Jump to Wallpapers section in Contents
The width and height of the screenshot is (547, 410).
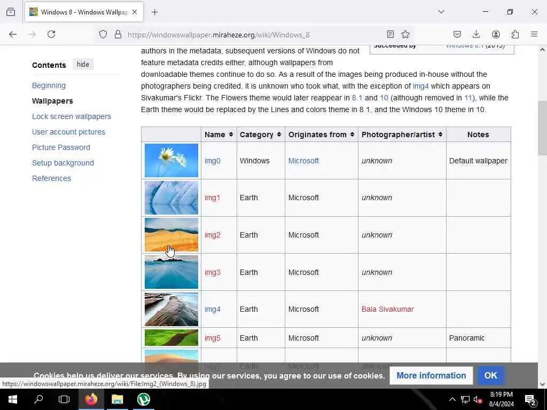tap(52, 101)
